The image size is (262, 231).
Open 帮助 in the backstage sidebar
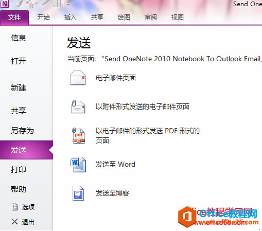pyautogui.click(x=19, y=189)
